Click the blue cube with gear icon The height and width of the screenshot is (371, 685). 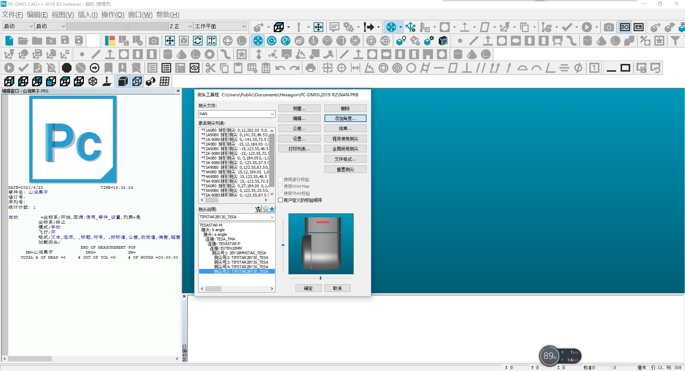point(429,41)
